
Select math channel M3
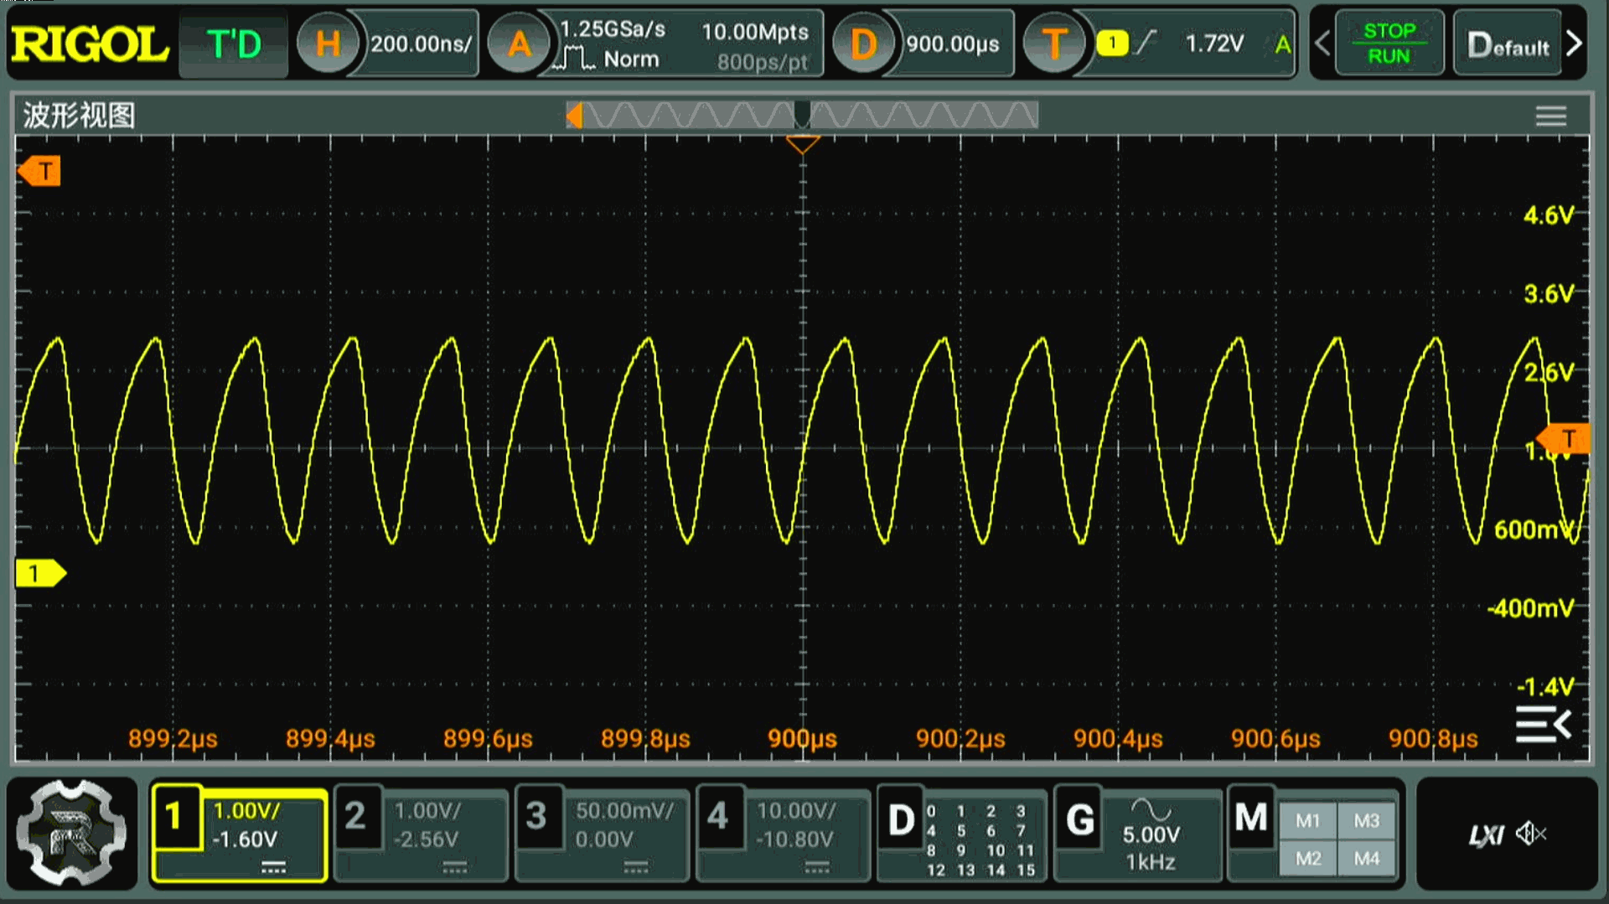(x=1367, y=821)
